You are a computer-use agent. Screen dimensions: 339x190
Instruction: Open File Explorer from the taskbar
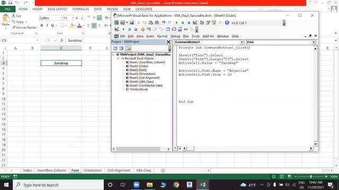click(149, 185)
